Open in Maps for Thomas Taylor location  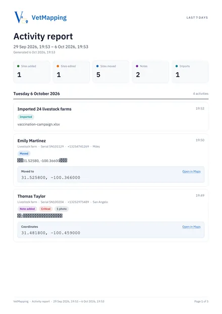click(191, 227)
